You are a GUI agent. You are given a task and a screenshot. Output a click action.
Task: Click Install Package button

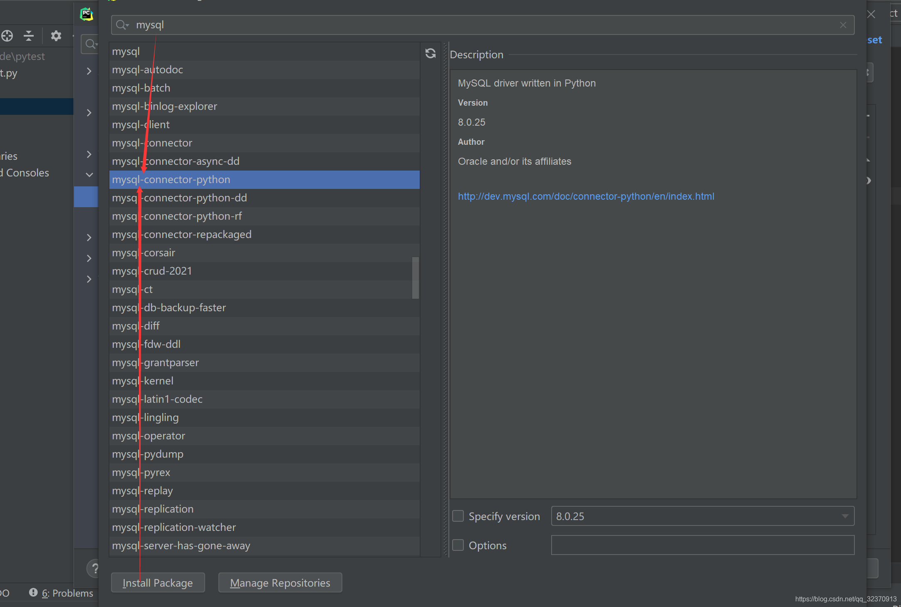coord(158,582)
